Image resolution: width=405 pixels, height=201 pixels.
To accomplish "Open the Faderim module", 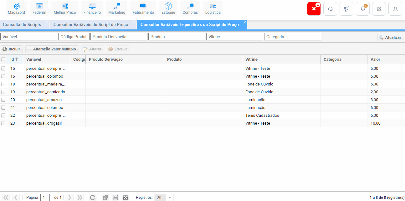I will coord(39,9).
